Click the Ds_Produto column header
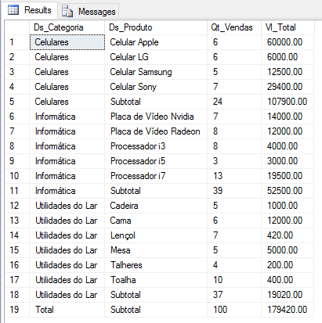Image resolution: width=322 pixels, height=323 pixels. coord(156,27)
